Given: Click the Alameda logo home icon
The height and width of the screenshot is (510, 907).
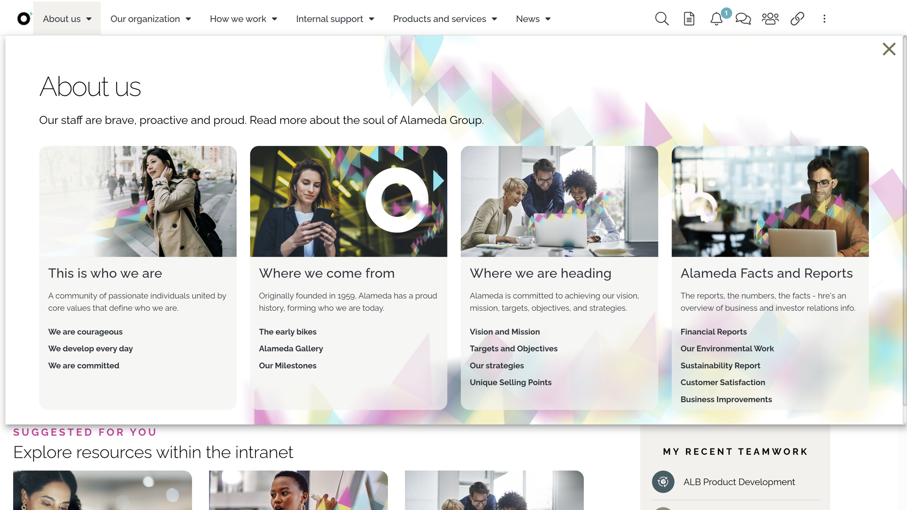Looking at the screenshot, I should 23,18.
